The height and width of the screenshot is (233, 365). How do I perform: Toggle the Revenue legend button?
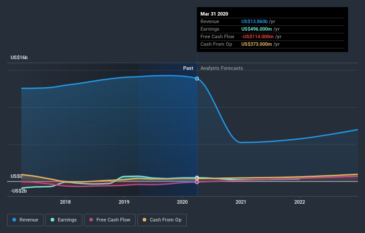pos(25,220)
